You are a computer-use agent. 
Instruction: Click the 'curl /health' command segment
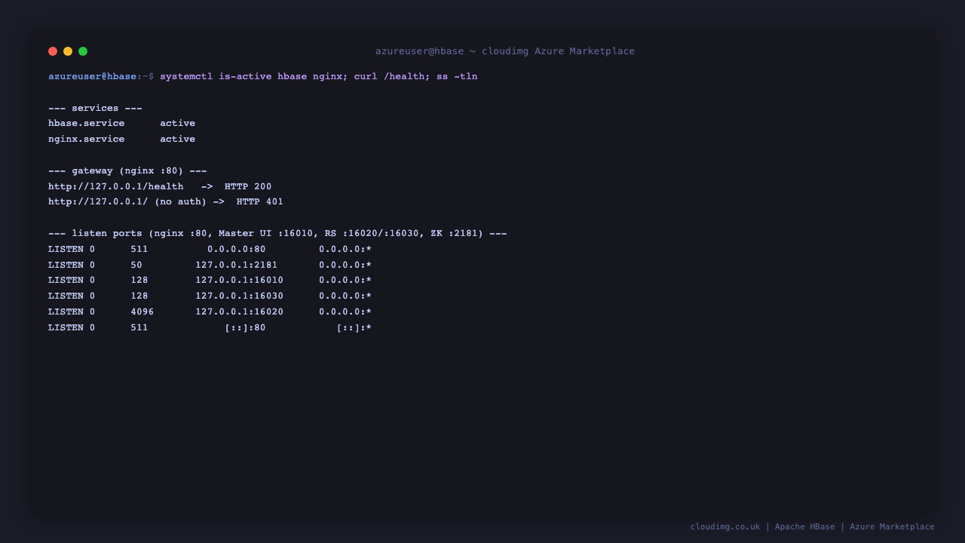[390, 77]
